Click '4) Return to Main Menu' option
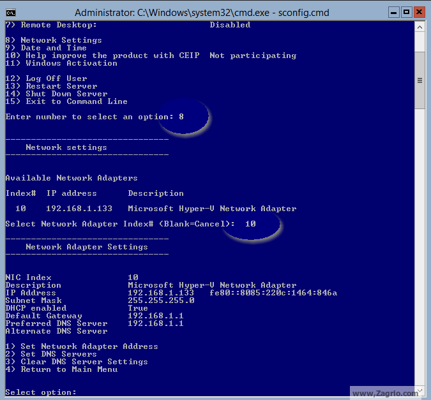 pos(61,369)
